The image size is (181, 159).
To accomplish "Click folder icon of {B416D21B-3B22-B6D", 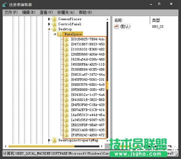I will 66,100.
